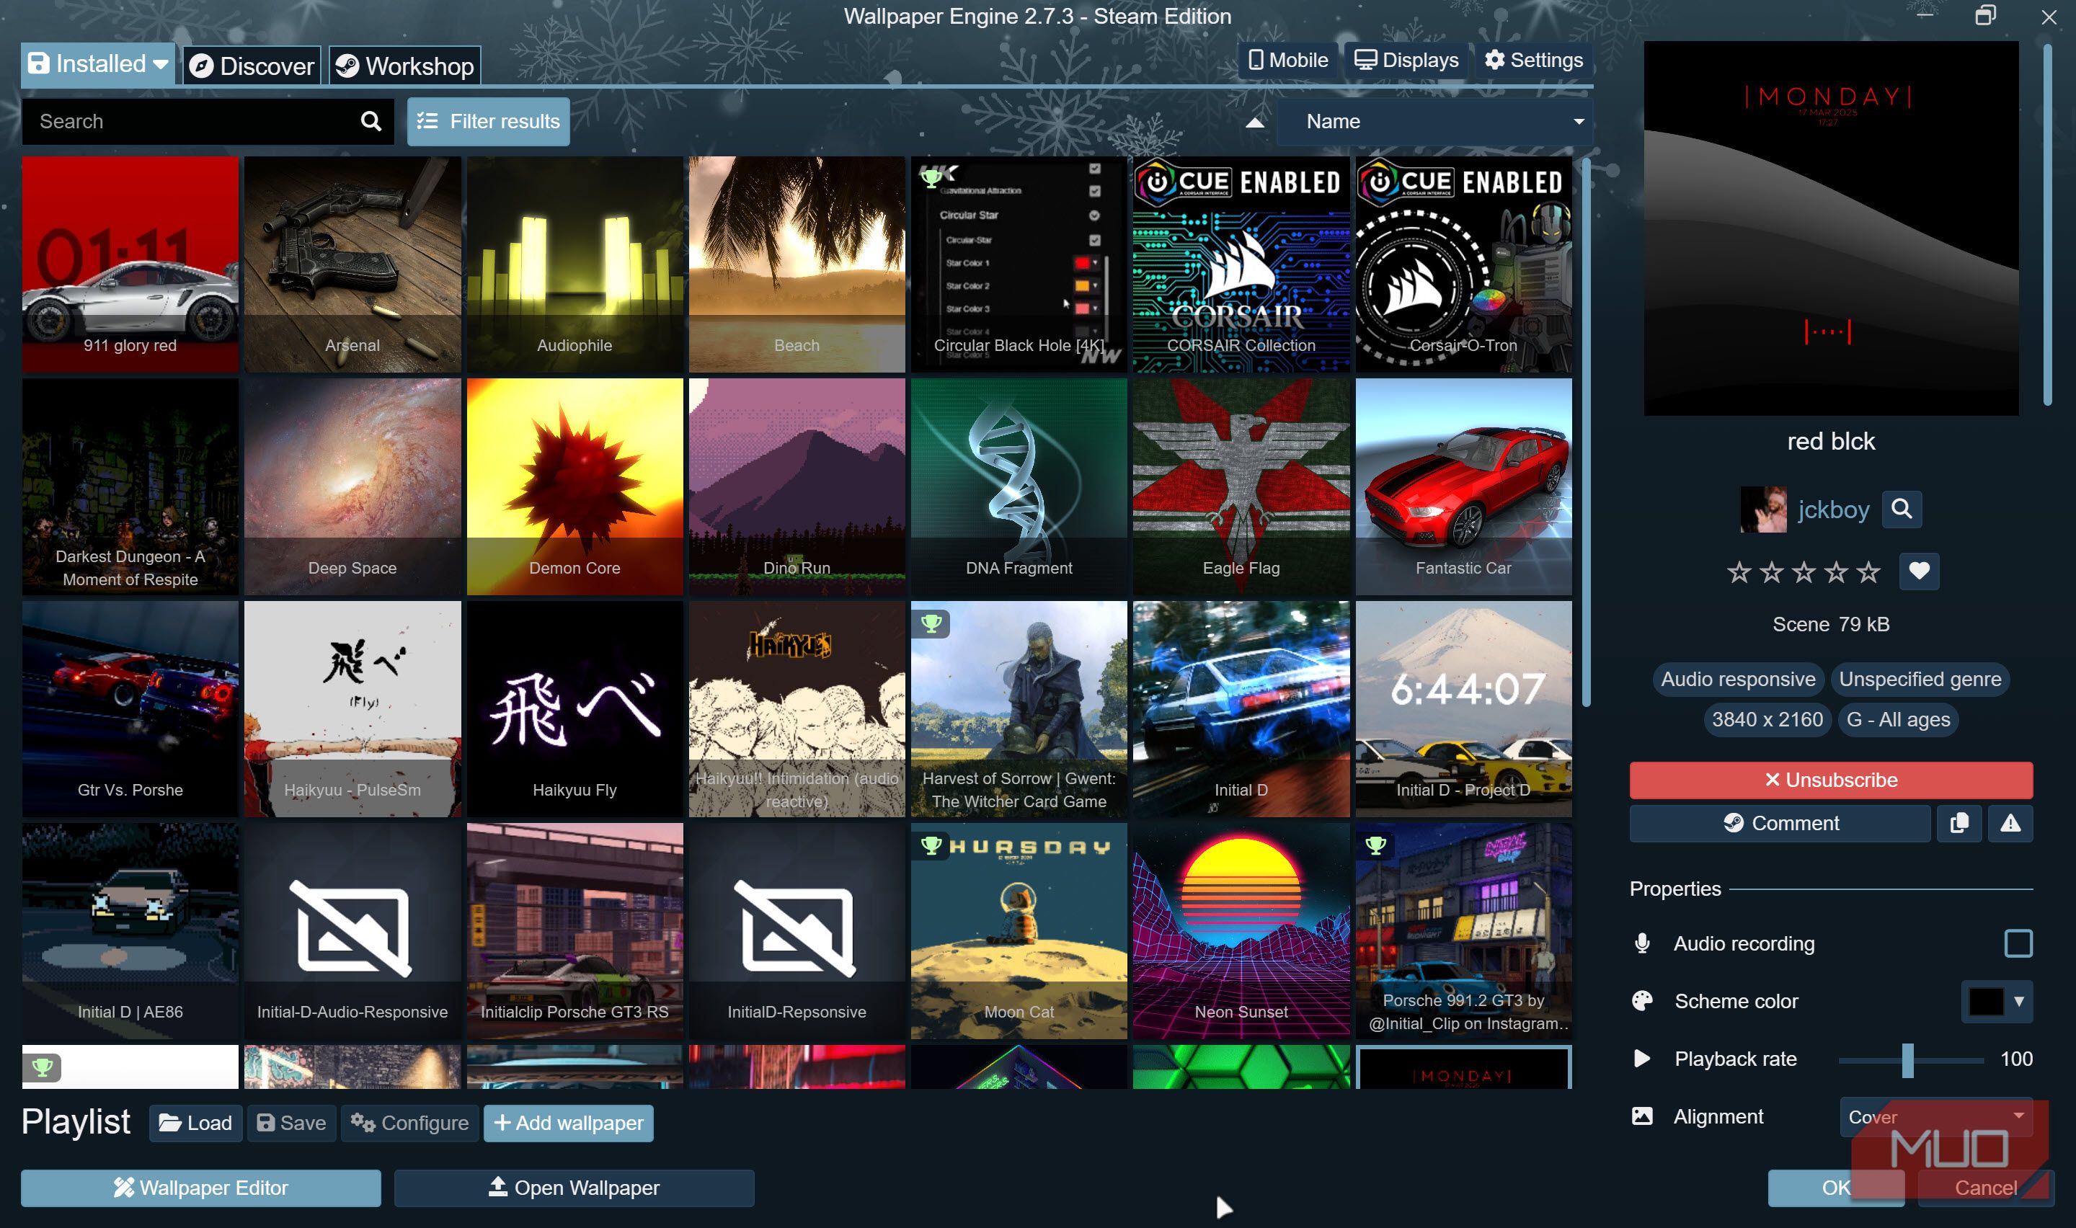The image size is (2076, 1228).
Task: Open the Mobile device panel
Action: click(x=1287, y=61)
